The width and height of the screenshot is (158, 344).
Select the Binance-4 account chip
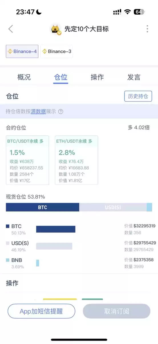pyautogui.click(x=22, y=51)
